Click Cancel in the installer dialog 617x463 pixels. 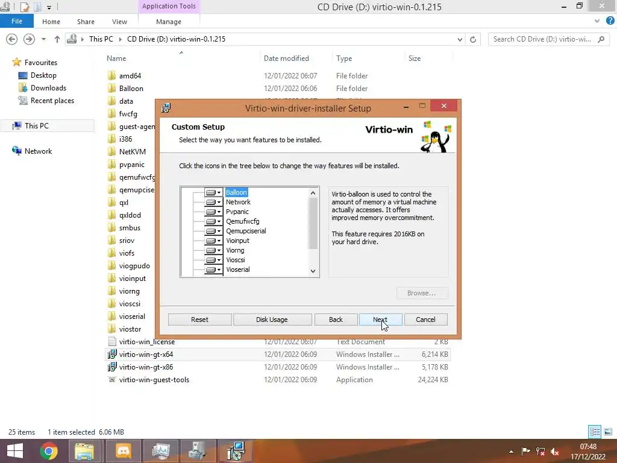click(x=425, y=320)
